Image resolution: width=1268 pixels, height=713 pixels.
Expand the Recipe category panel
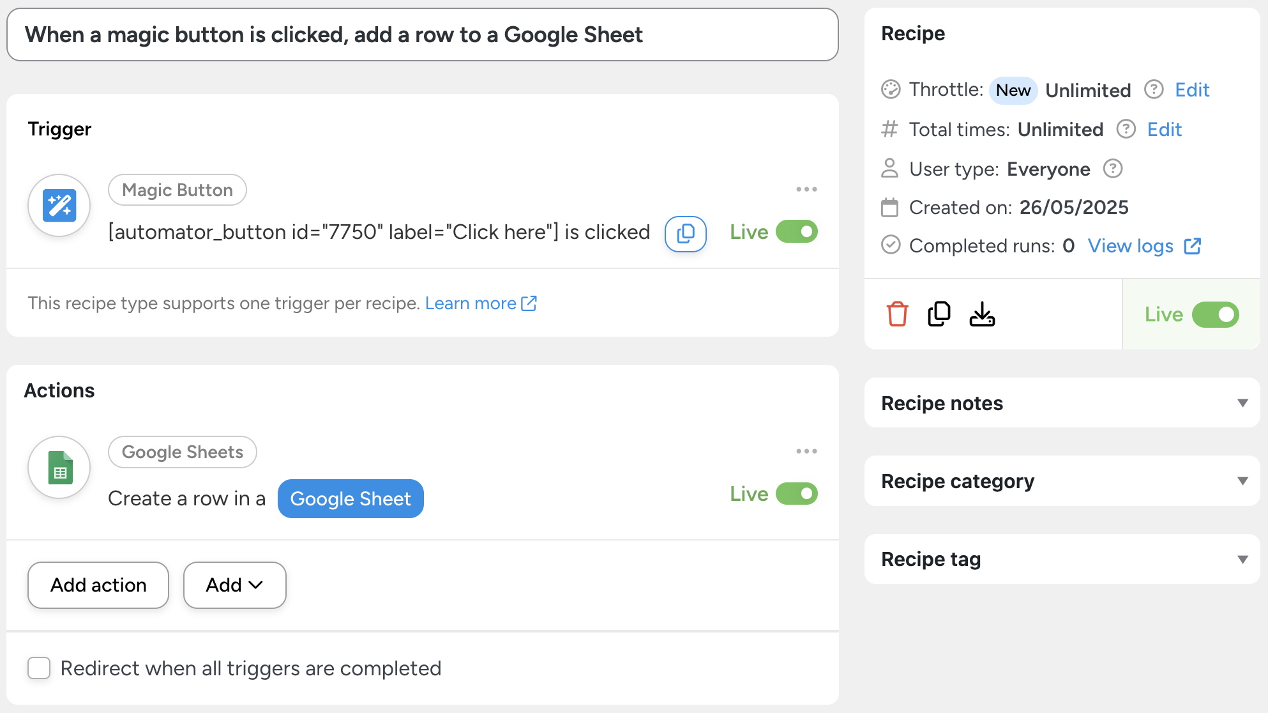click(x=1242, y=481)
